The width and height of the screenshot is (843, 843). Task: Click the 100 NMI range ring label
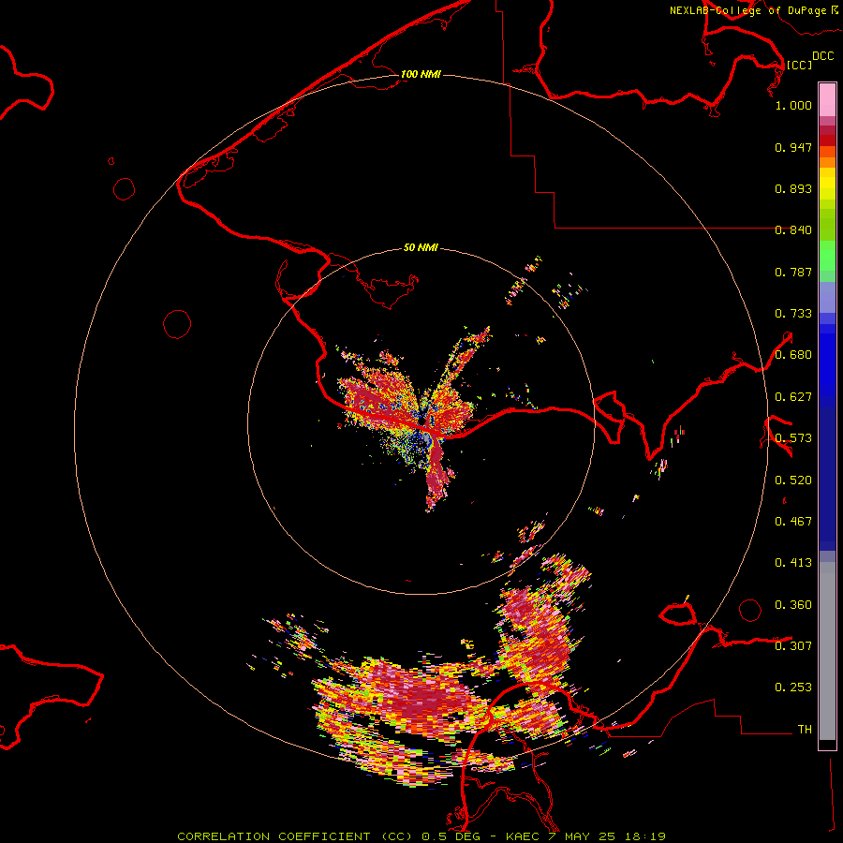pyautogui.click(x=421, y=74)
